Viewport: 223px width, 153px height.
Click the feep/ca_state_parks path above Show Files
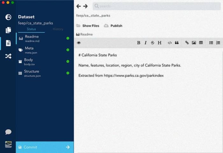point(93,16)
